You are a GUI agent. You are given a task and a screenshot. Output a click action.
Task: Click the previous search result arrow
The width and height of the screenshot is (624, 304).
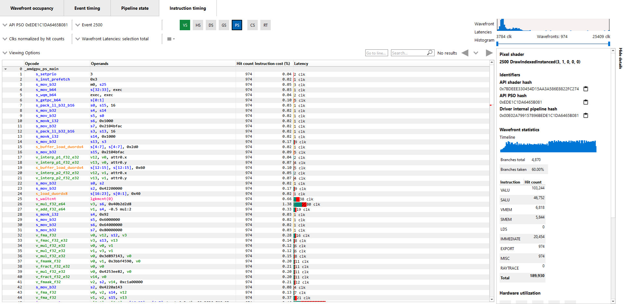point(465,53)
